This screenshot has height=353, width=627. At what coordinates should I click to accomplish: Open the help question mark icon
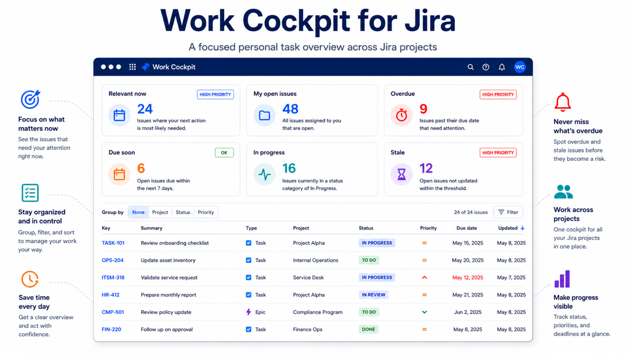pyautogui.click(x=486, y=67)
